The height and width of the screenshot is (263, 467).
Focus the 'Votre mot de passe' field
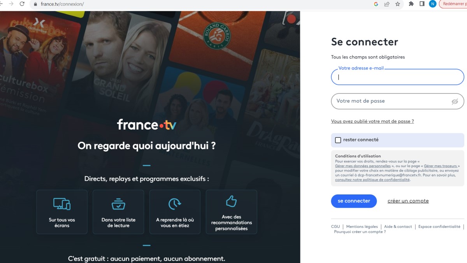(397, 101)
